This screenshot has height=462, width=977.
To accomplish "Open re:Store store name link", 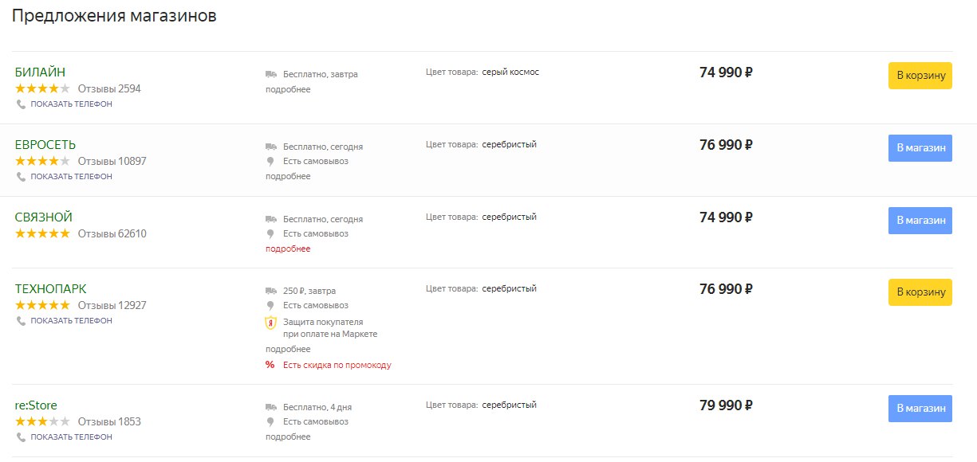I will pos(36,405).
